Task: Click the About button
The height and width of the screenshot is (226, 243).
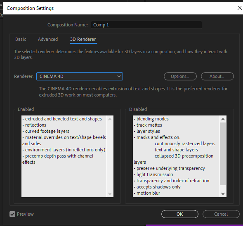Action: coord(217,76)
